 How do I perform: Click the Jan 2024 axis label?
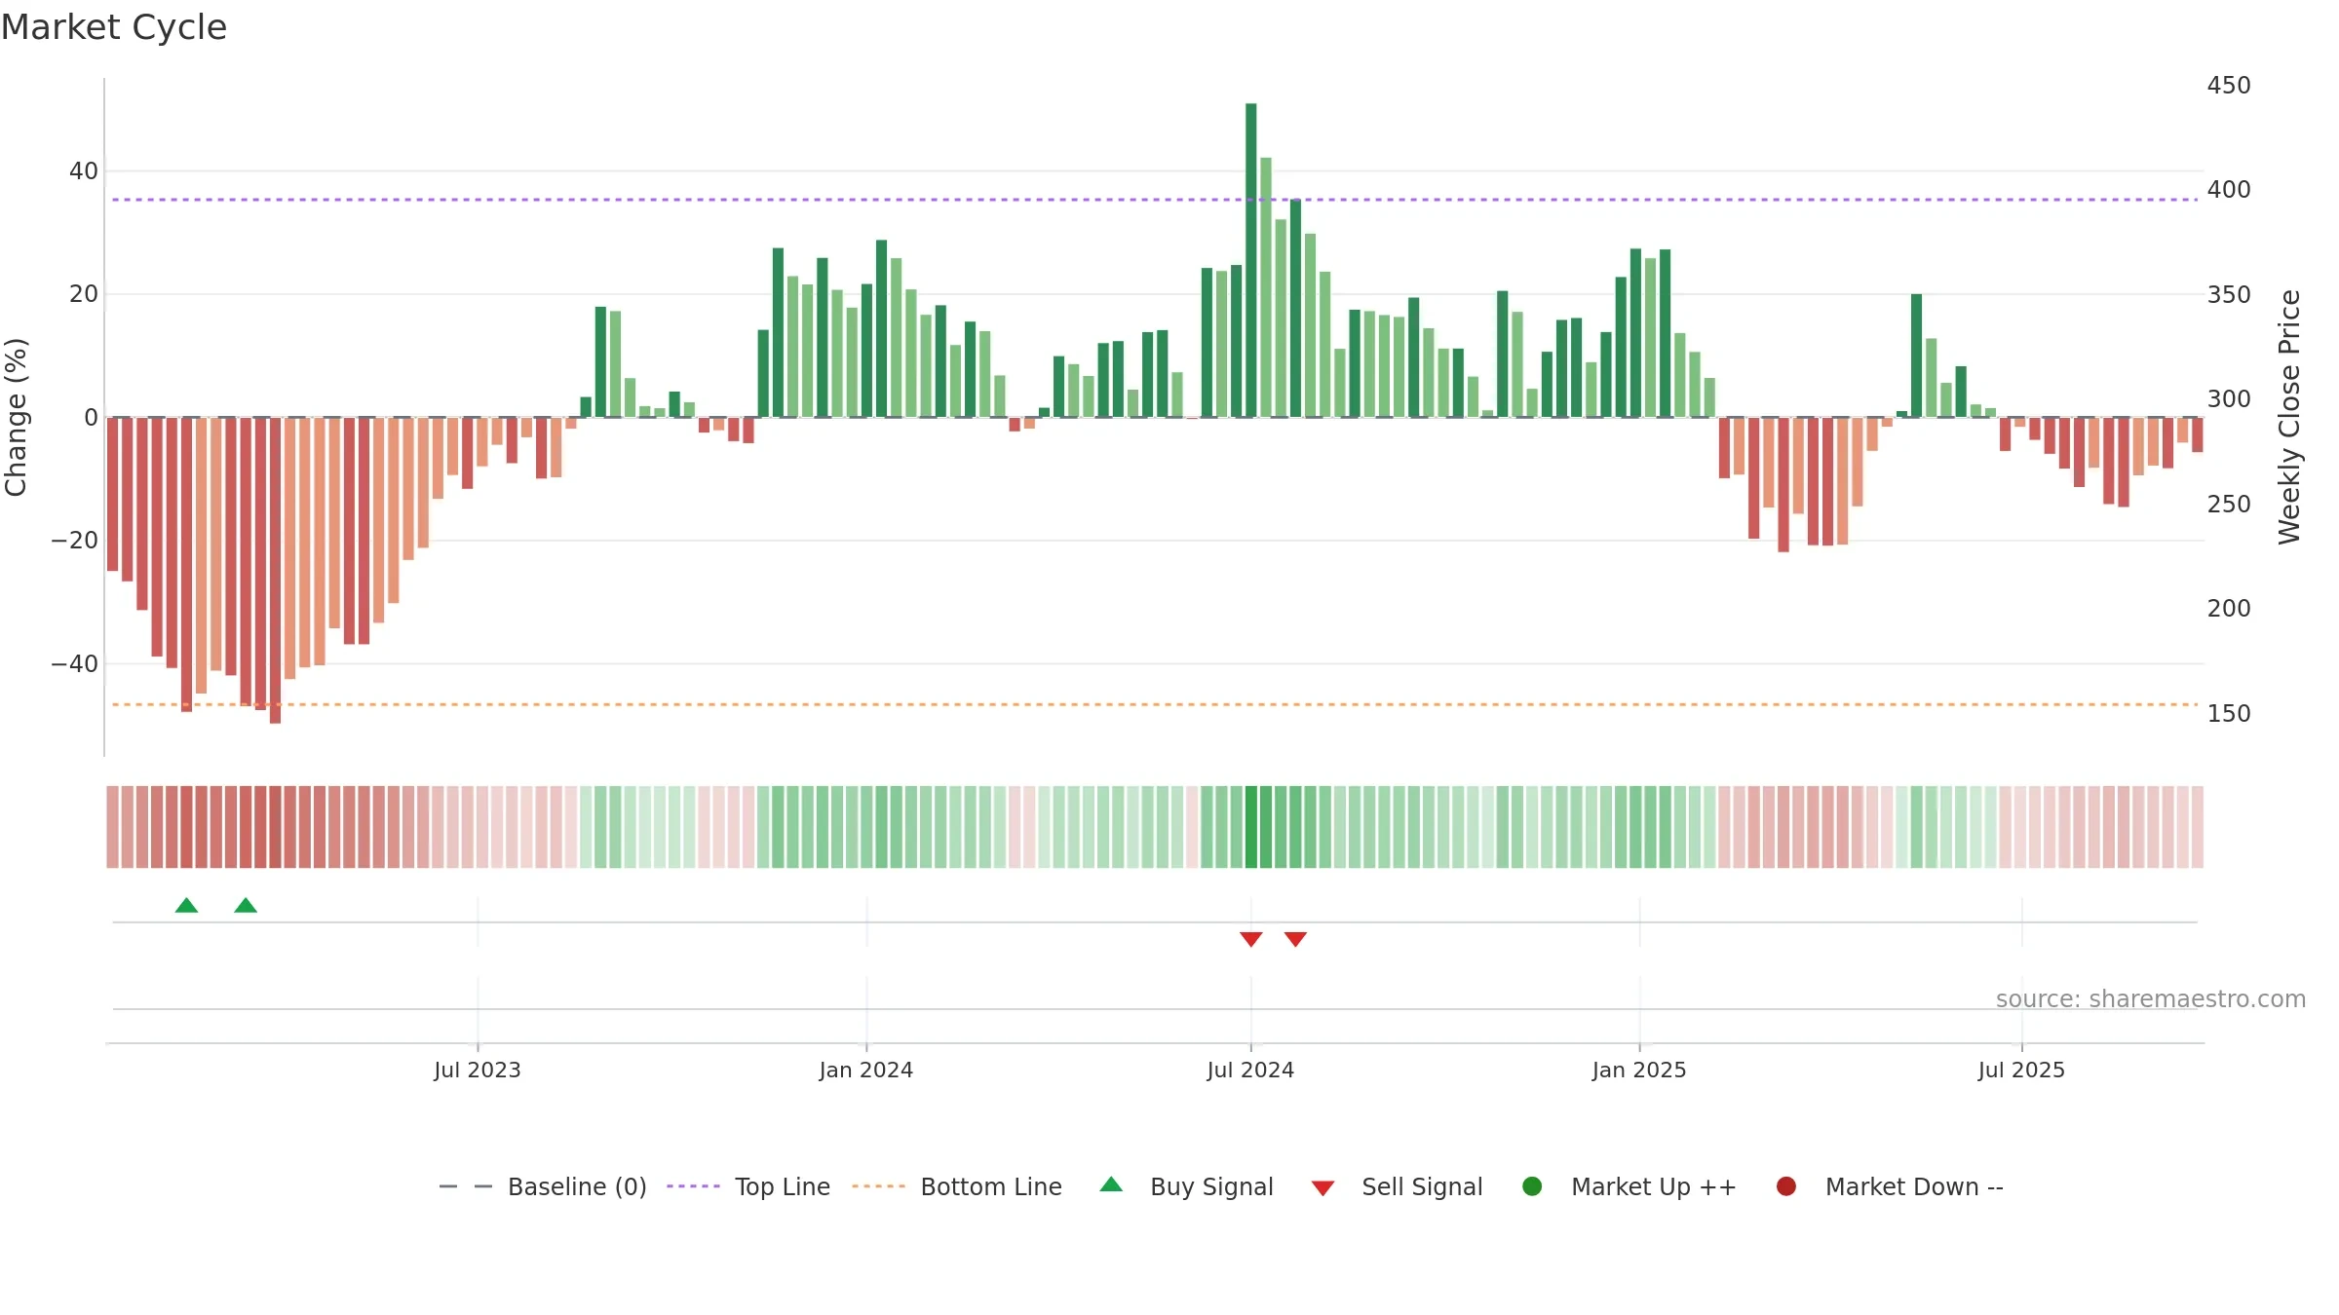click(x=866, y=1071)
